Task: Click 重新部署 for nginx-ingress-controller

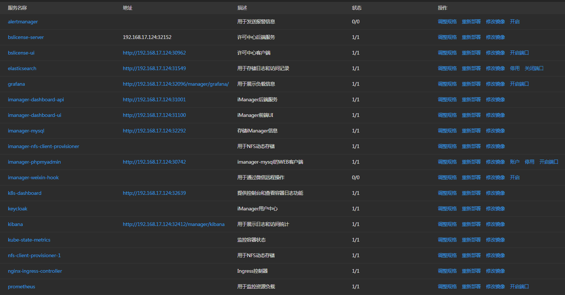Action: (471, 271)
